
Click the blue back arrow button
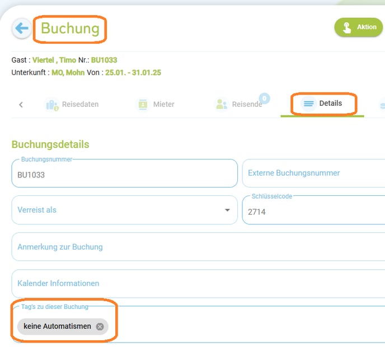click(x=22, y=28)
